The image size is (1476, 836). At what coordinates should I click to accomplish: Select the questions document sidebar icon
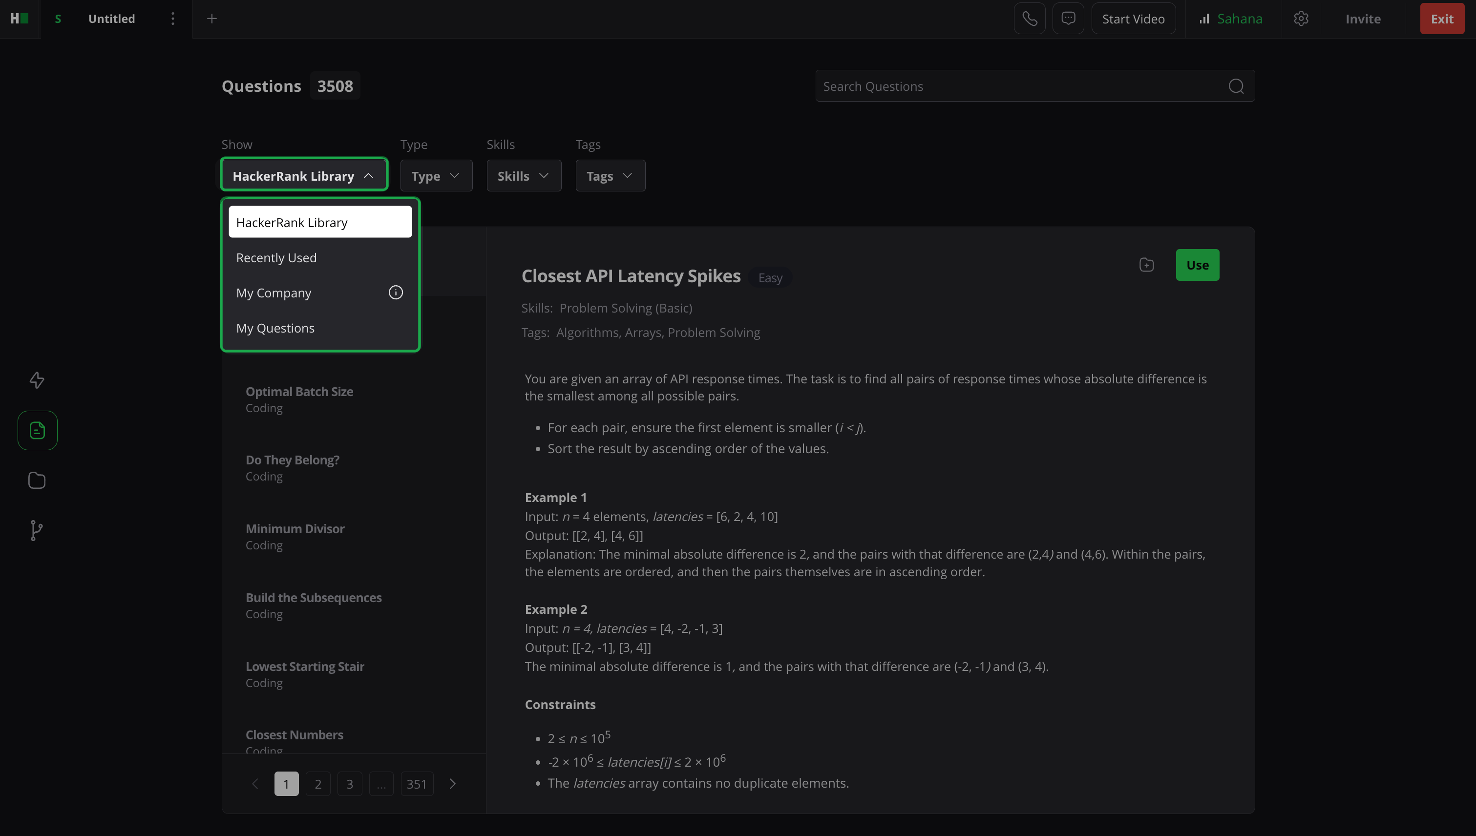click(37, 430)
